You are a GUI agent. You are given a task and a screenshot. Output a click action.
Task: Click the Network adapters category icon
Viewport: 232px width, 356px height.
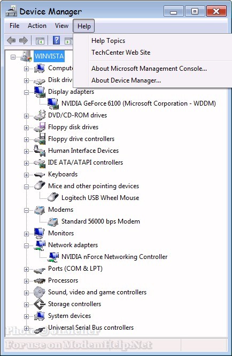[40, 245]
